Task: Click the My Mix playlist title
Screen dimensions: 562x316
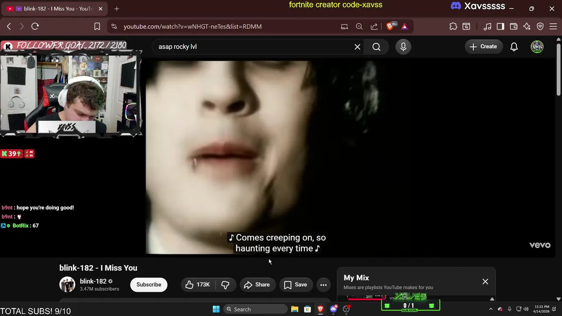Action: (356, 278)
